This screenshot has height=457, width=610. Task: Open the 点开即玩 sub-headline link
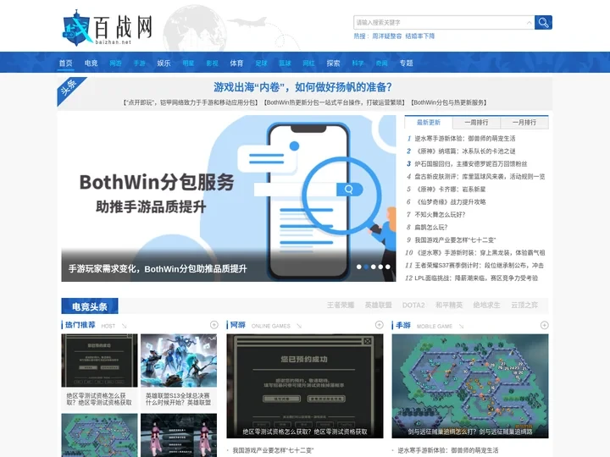pyautogui.click(x=191, y=102)
